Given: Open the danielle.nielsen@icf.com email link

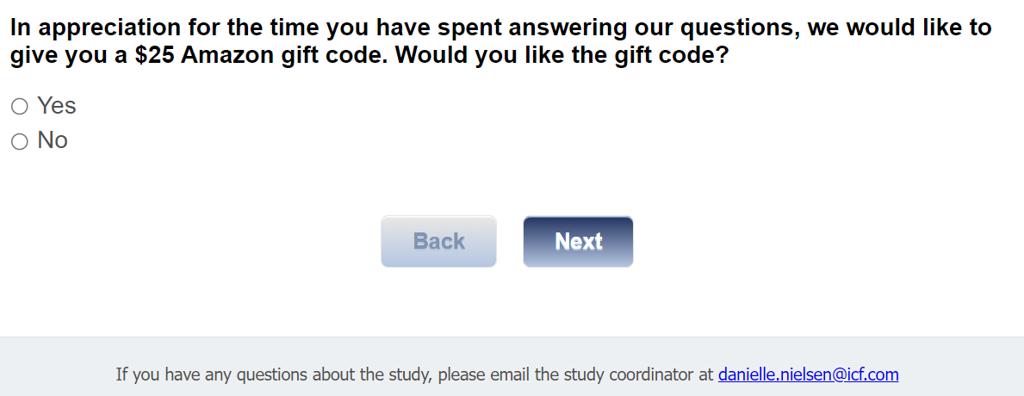Looking at the screenshot, I should point(808,374).
